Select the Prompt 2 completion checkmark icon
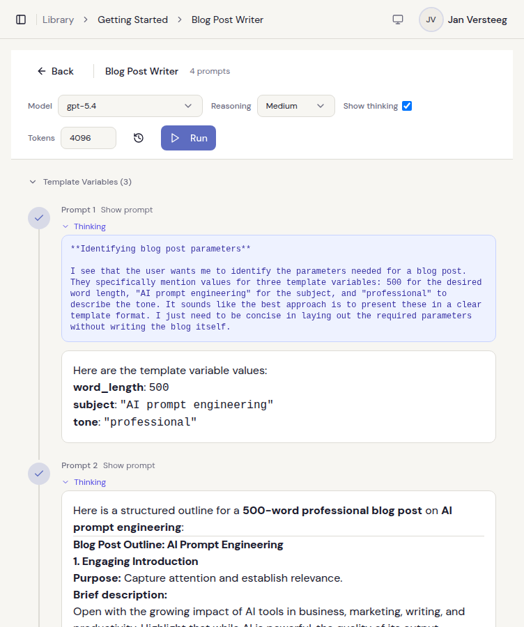The width and height of the screenshot is (524, 627). click(39, 474)
